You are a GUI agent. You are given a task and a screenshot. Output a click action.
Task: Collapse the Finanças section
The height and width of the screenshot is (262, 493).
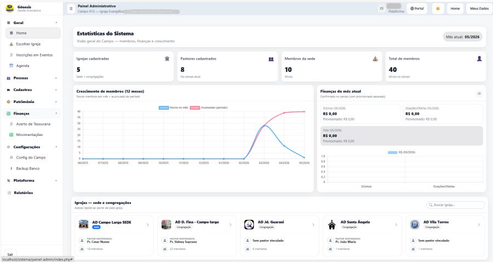(x=32, y=113)
